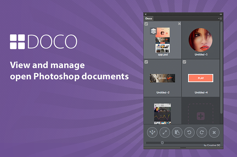Toggle the Untitled-4 document checkbox

tap(184, 62)
